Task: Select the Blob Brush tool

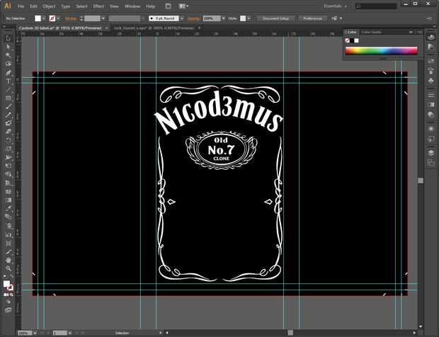Action: click(8, 123)
